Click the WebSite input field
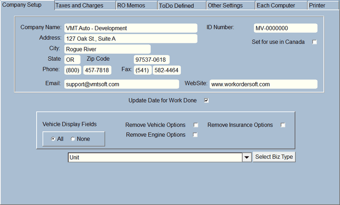 (x=264, y=84)
